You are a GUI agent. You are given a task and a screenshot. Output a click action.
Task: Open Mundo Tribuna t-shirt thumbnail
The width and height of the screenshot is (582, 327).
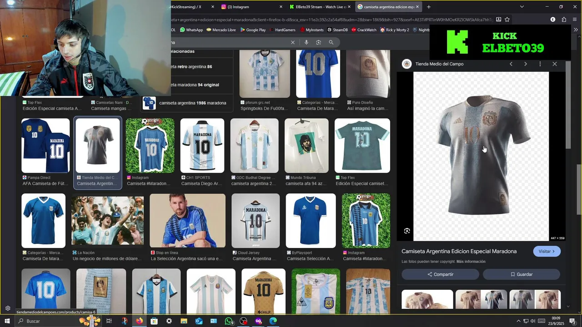306,146
